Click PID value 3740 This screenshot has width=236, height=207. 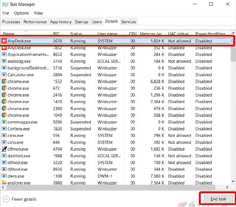click(58, 61)
